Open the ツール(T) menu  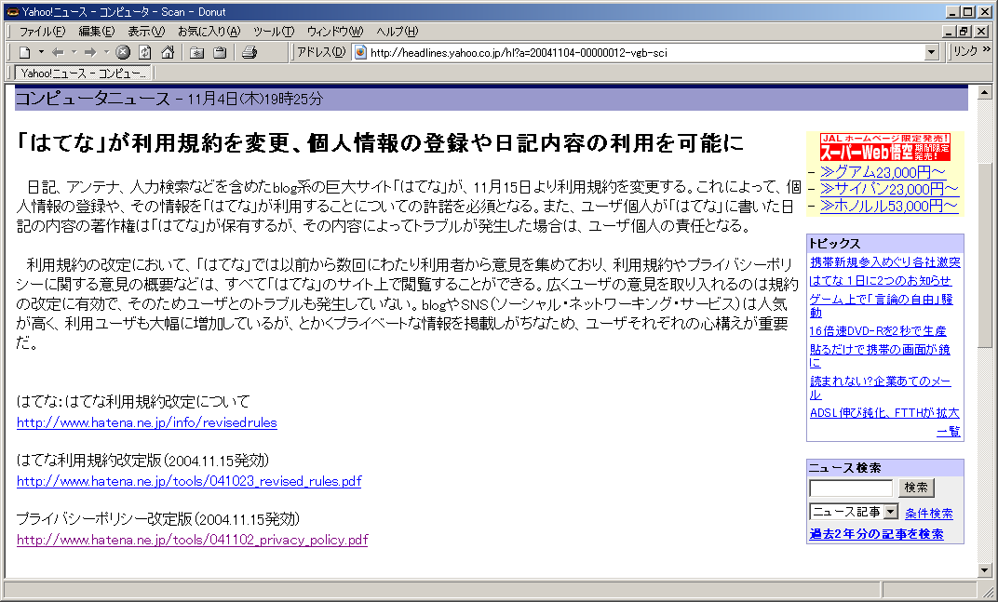[274, 32]
